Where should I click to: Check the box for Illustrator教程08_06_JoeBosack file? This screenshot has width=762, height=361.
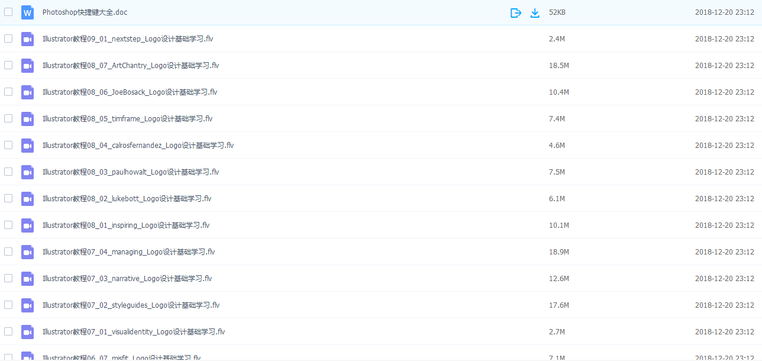pos(8,92)
